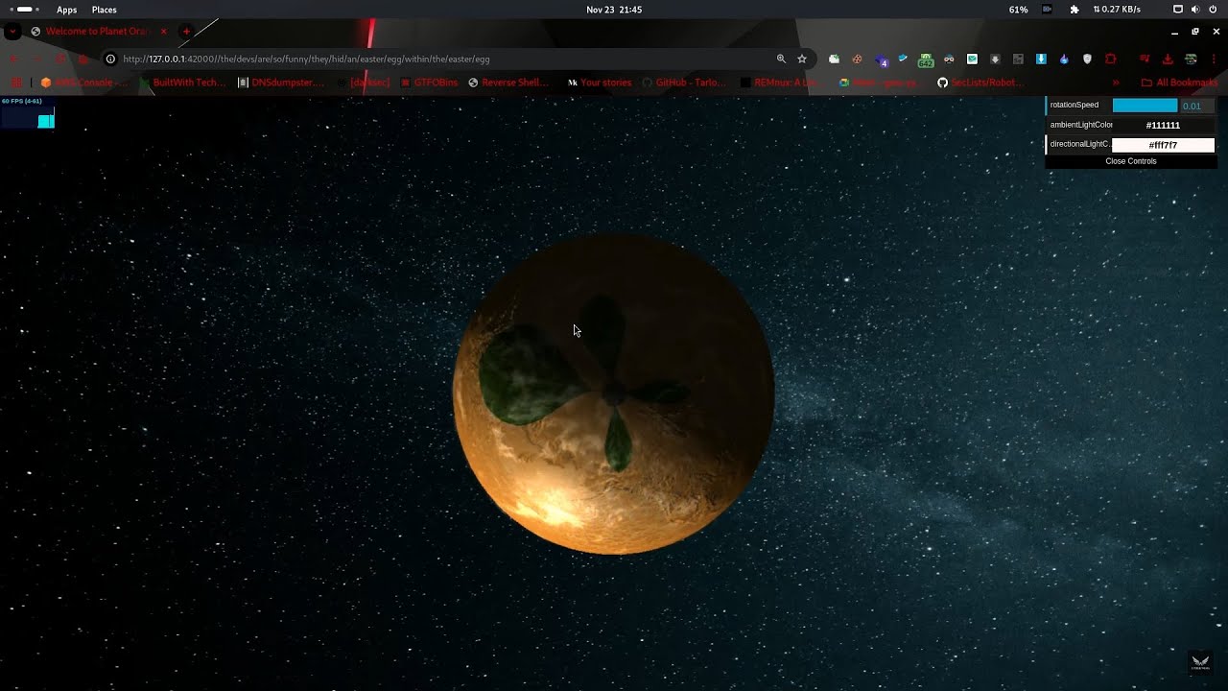The image size is (1228, 691).
Task: Click the Close Controls button
Action: click(x=1131, y=161)
